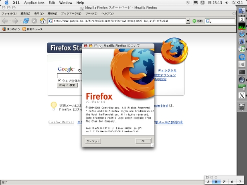Click the OK button in the About dialog
This screenshot has width=247, height=185.
(143, 141)
